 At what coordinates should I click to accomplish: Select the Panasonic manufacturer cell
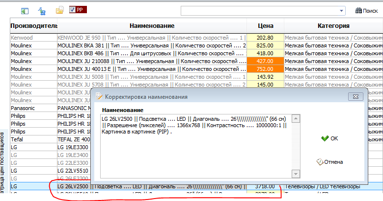(34, 108)
